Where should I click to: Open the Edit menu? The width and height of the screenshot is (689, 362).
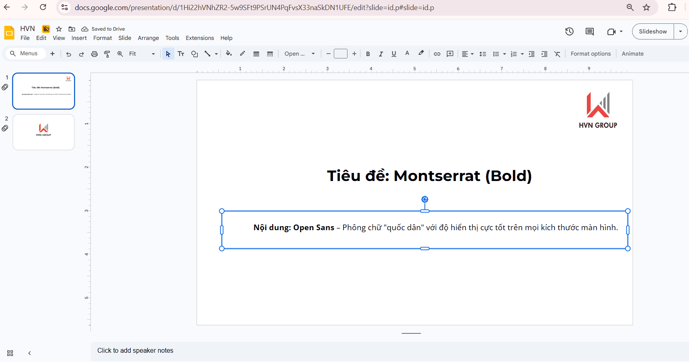[41, 38]
